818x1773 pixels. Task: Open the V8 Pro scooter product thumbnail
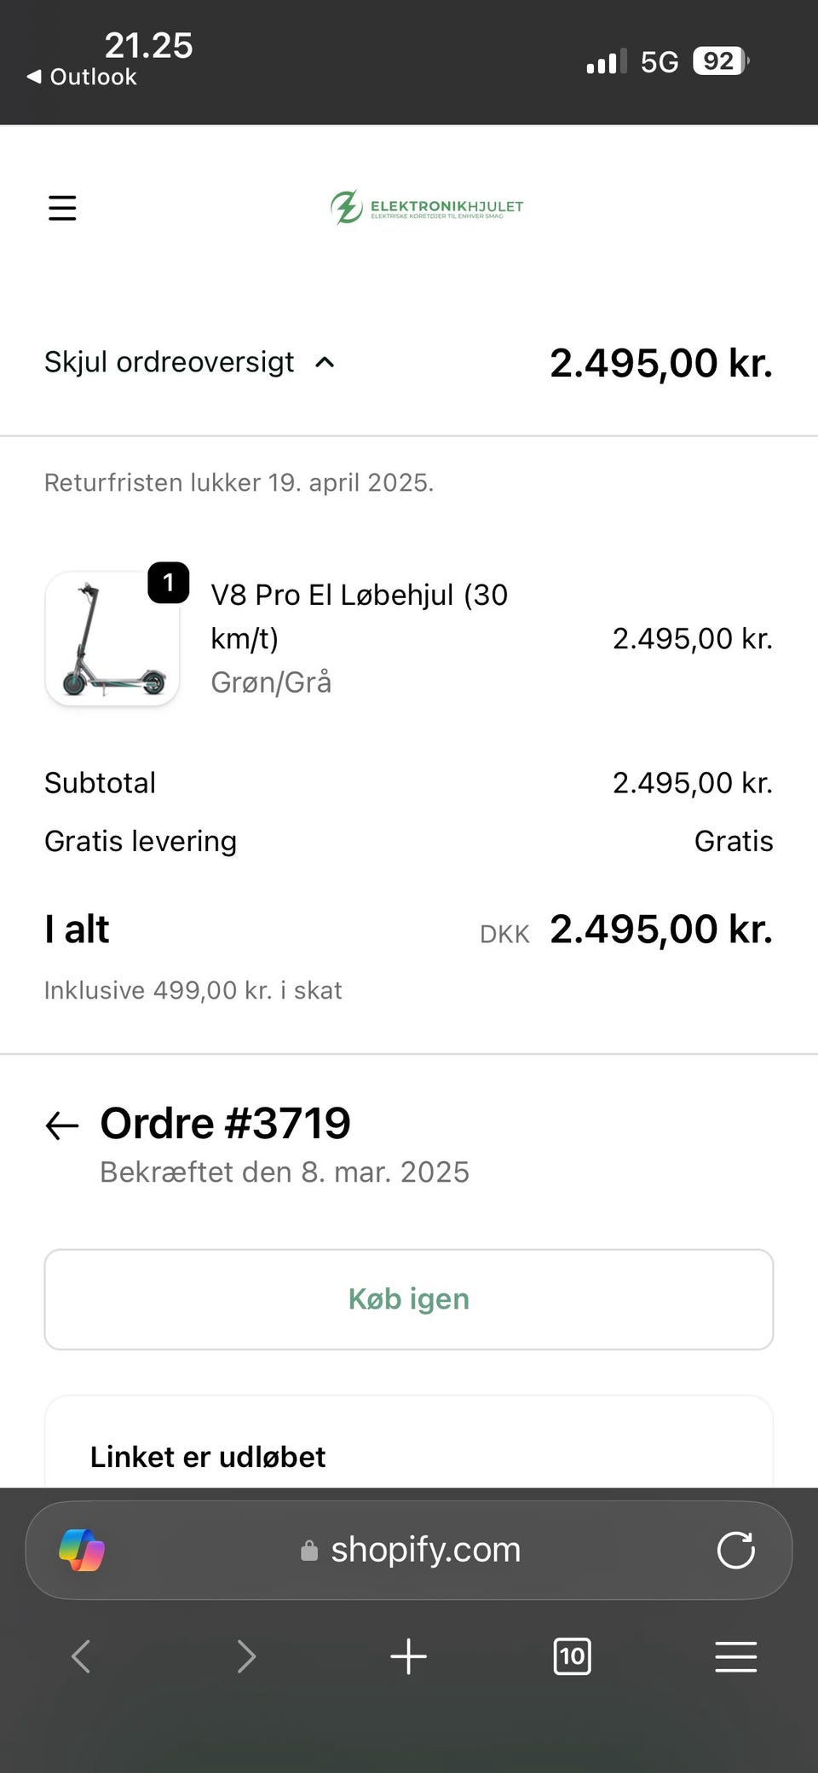pyautogui.click(x=112, y=639)
